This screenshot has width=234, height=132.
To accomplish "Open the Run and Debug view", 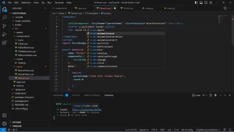I will pyautogui.click(x=4, y=34).
